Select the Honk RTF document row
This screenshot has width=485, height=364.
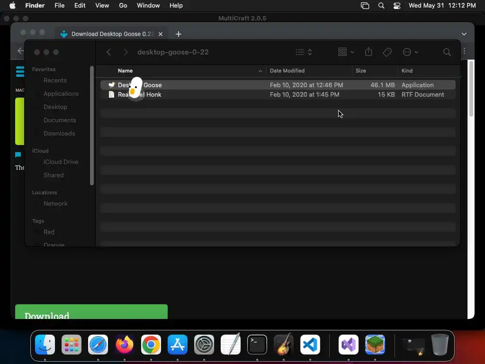(x=278, y=94)
